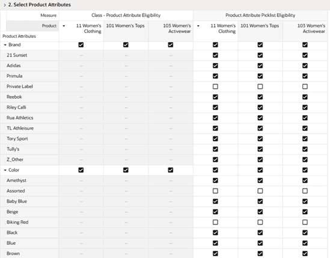Image resolution: width=330 pixels, height=258 pixels.
Task: Select the Reebok row label
Action: coord(14,97)
